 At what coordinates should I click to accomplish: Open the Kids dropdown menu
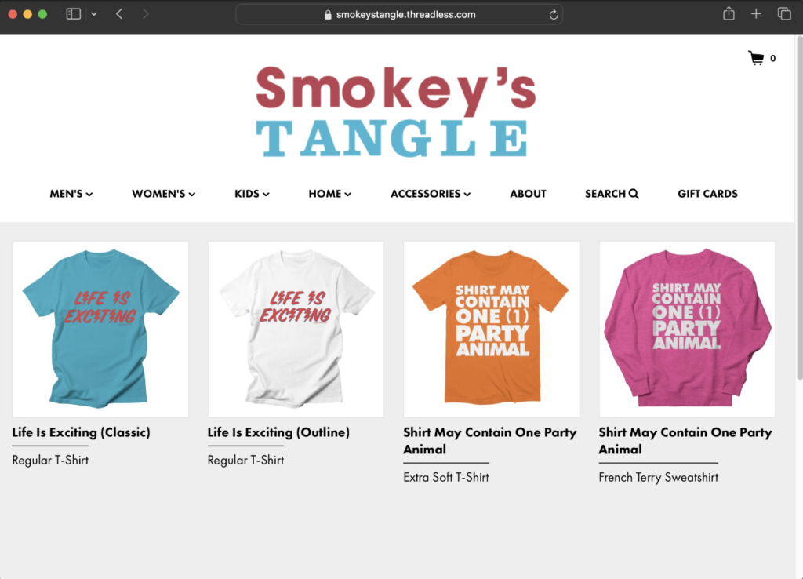pyautogui.click(x=252, y=194)
